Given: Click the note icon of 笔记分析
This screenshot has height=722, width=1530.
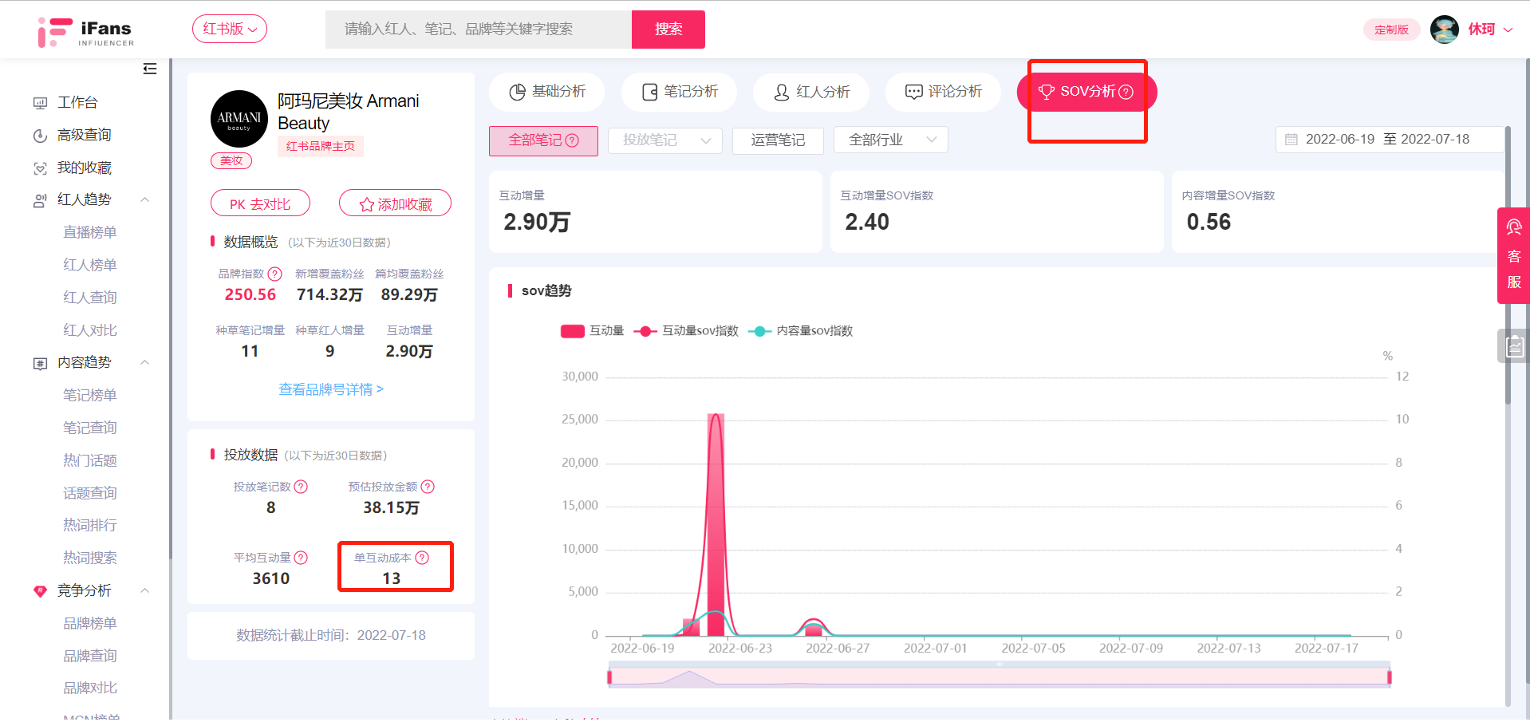Looking at the screenshot, I should (650, 93).
